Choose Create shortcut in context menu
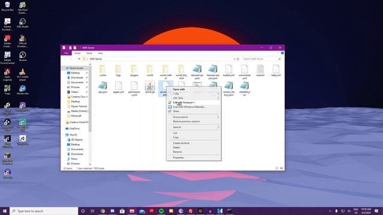This screenshot has height=215, width=383. [x=181, y=143]
